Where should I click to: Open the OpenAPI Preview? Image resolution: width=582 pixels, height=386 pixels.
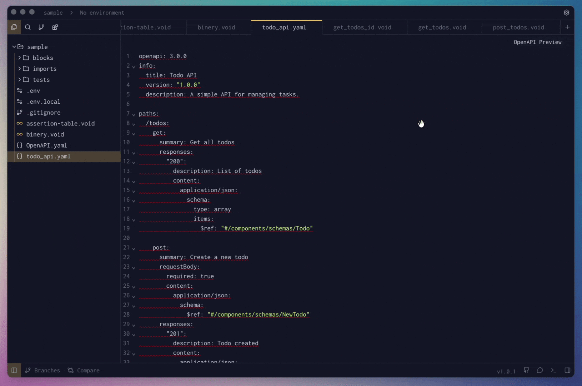tap(537, 42)
